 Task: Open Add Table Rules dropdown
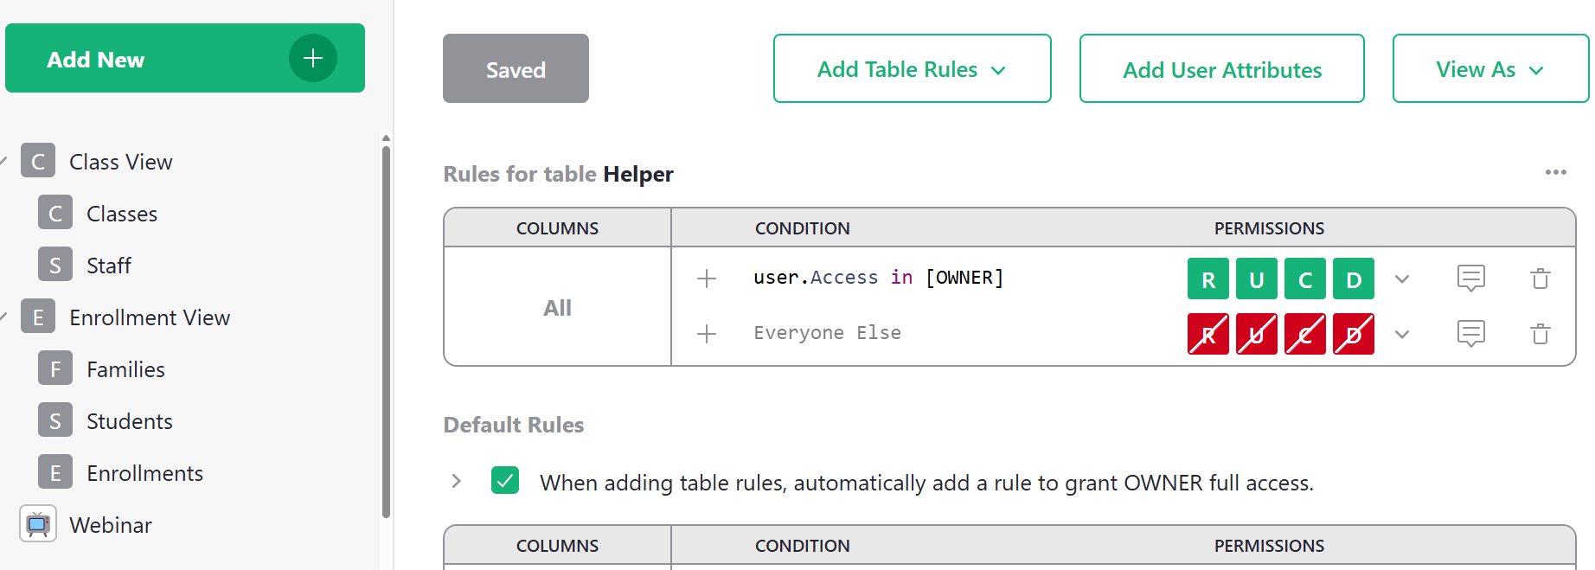click(x=912, y=68)
